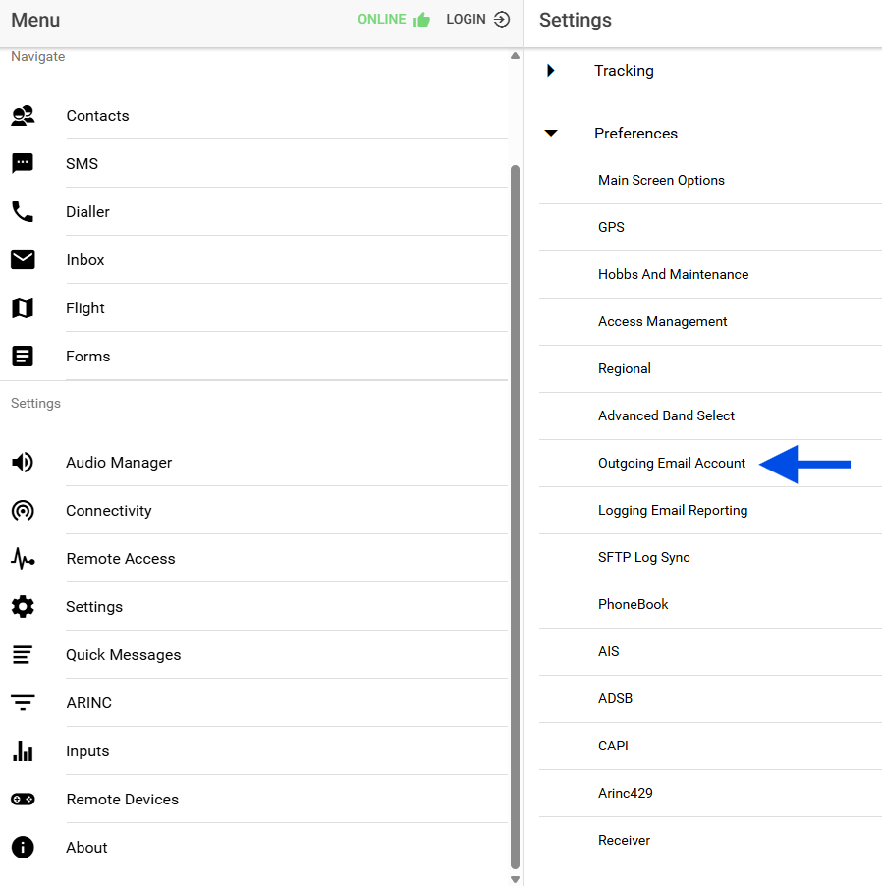This screenshot has width=882, height=886.
Task: Click the Dialler phone icon
Action: pyautogui.click(x=23, y=212)
